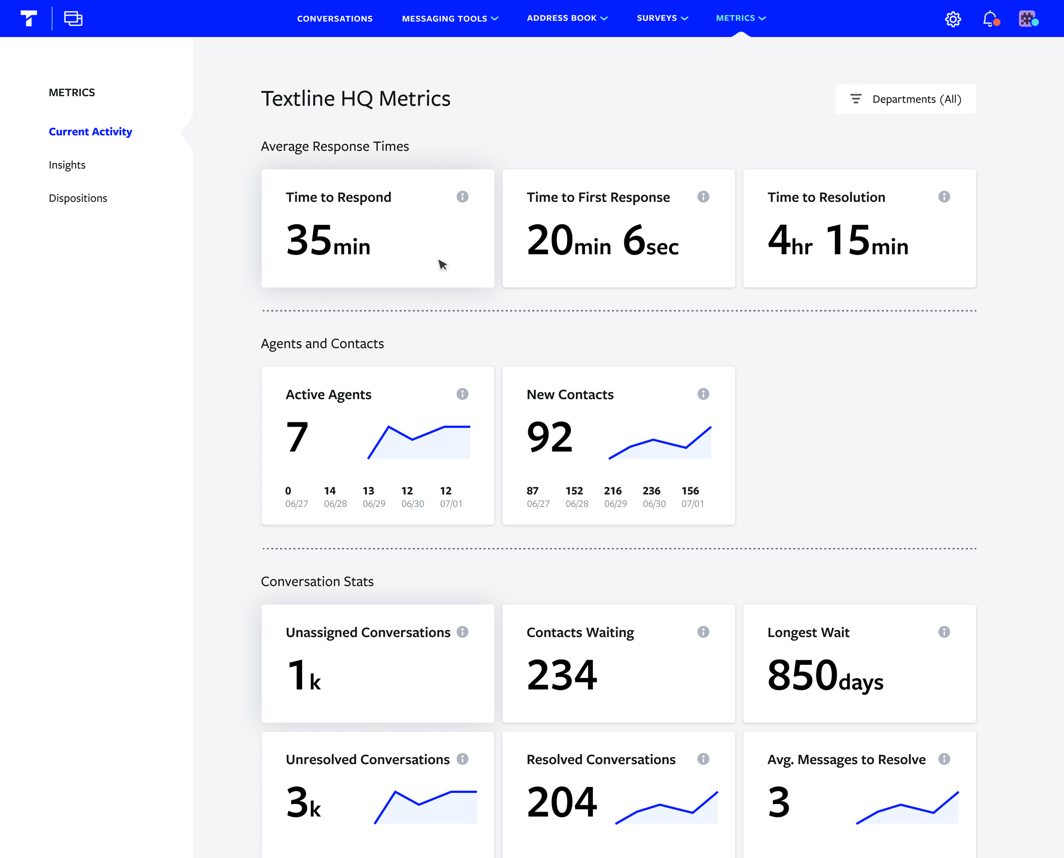Viewport: 1064px width, 858px height.
Task: Click the Textline T logo
Action: coord(29,18)
